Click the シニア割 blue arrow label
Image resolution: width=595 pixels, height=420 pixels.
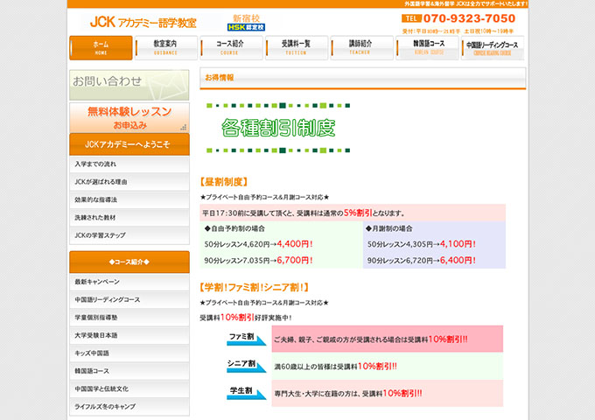pos(246,366)
